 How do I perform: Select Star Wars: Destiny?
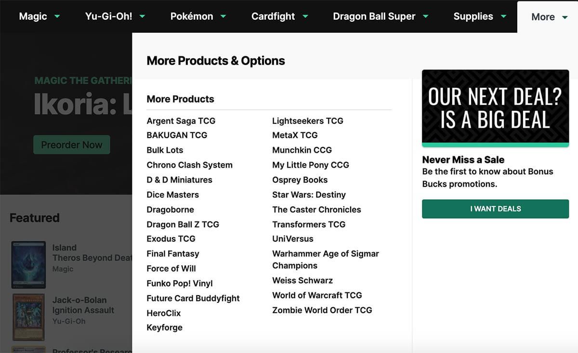(x=309, y=195)
